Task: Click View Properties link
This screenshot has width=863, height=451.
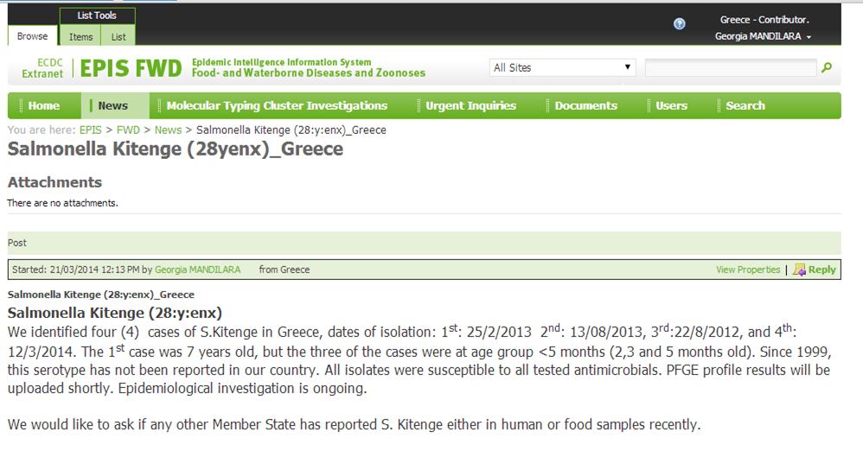Action: tap(748, 270)
